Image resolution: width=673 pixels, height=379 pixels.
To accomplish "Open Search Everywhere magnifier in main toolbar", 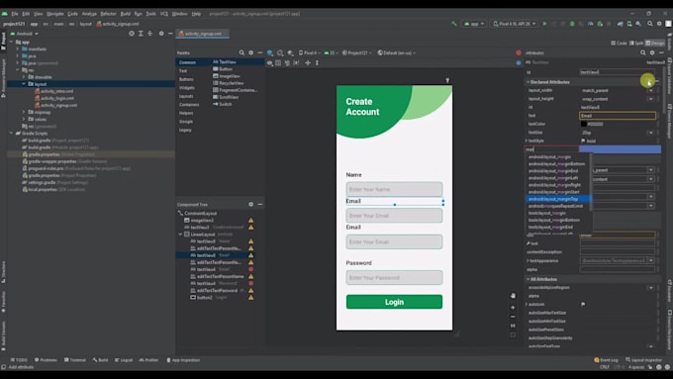I will click(650, 24).
